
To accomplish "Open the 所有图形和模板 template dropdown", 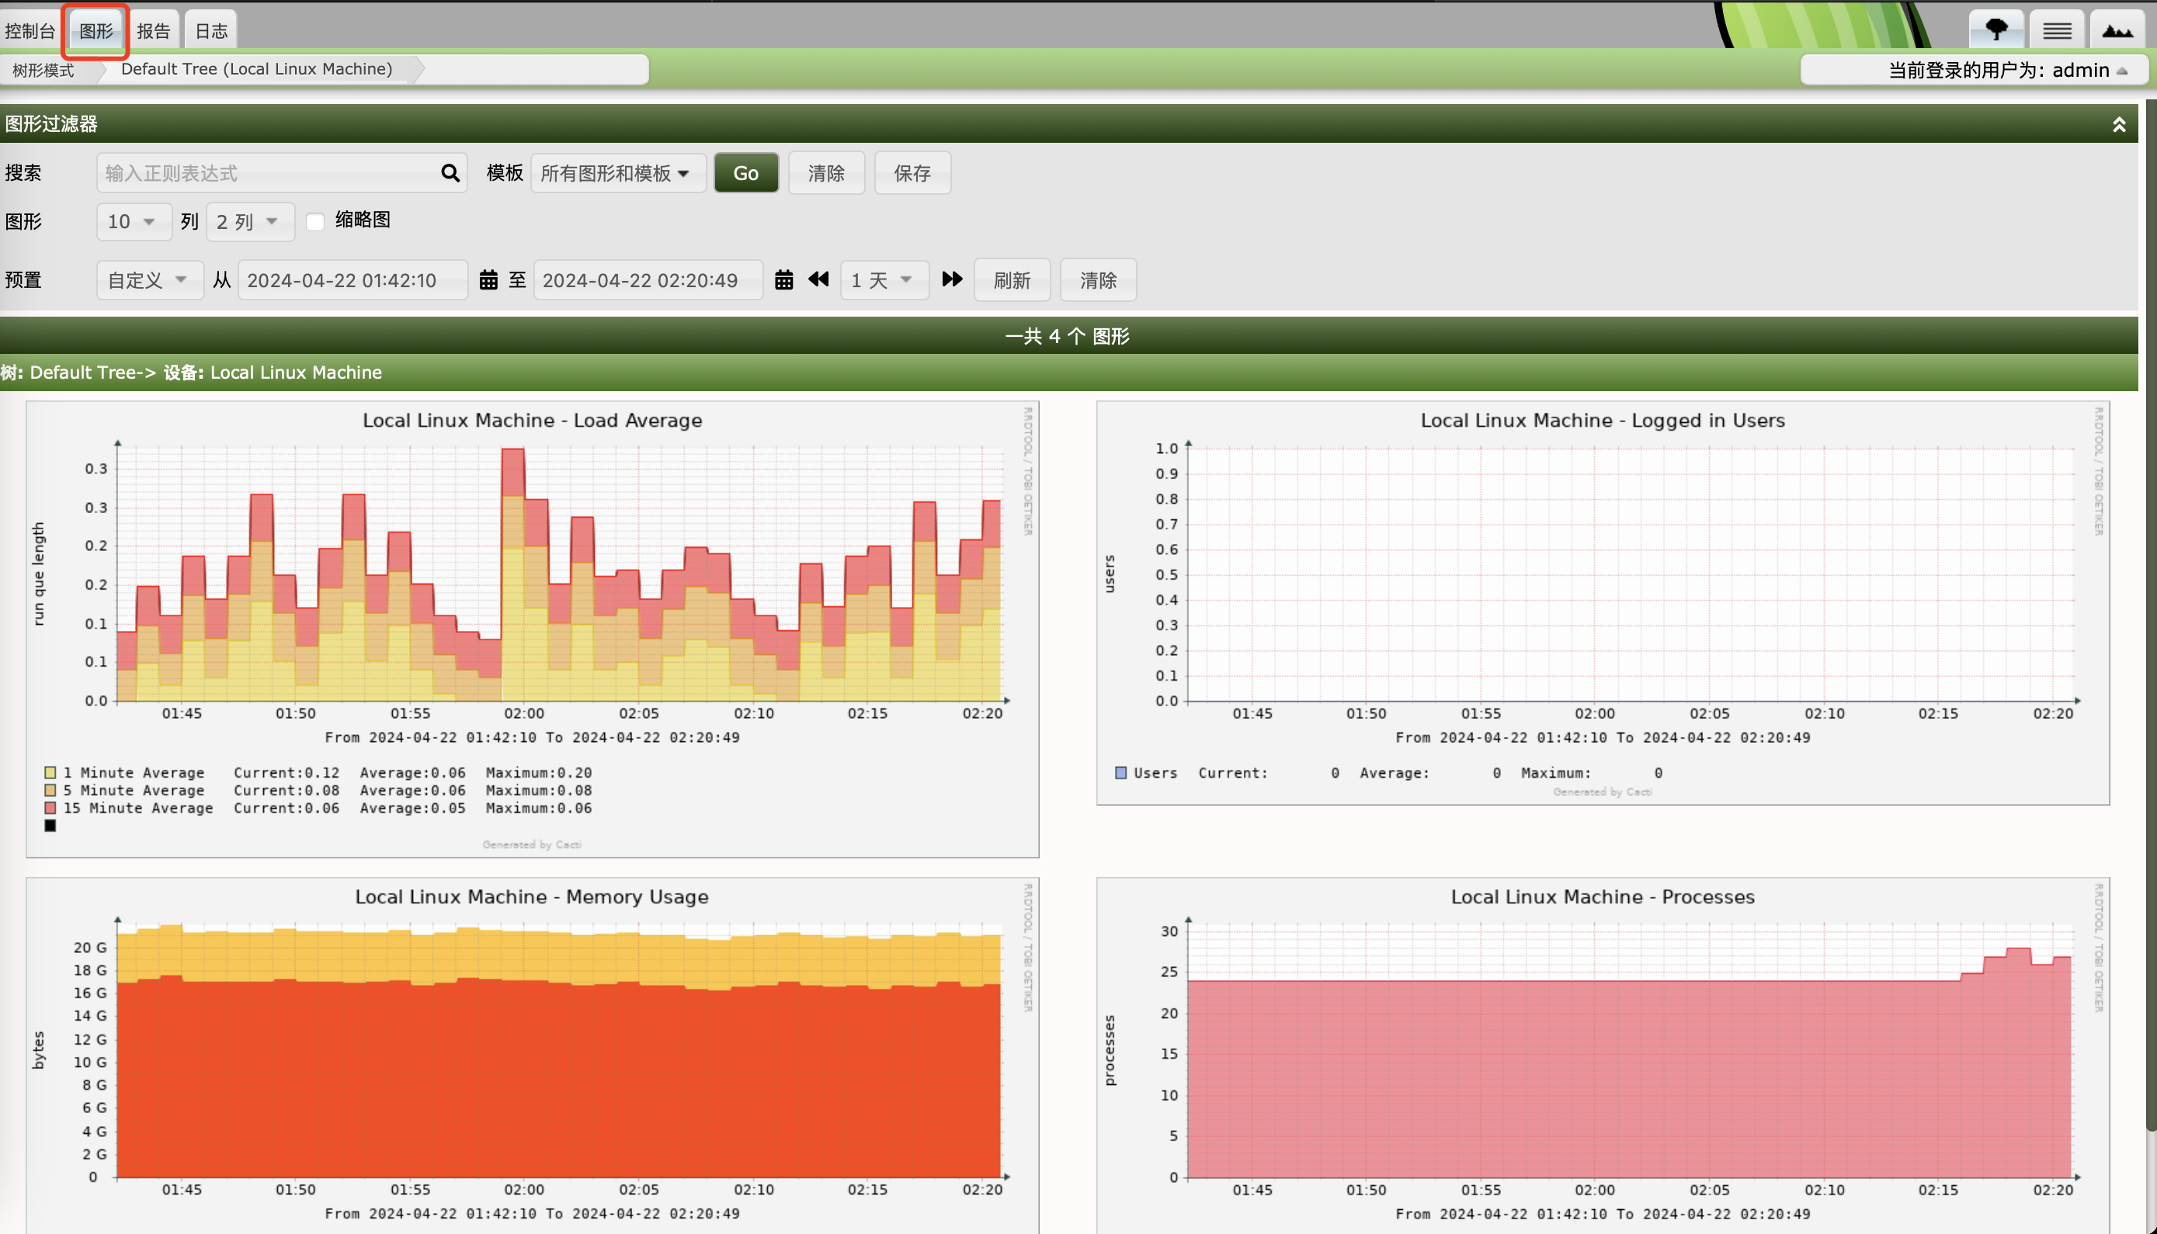I will coord(617,173).
